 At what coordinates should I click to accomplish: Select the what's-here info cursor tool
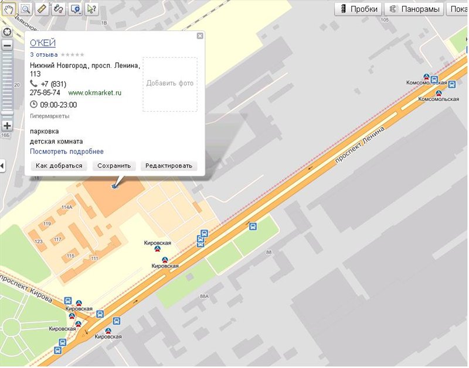coord(91,8)
